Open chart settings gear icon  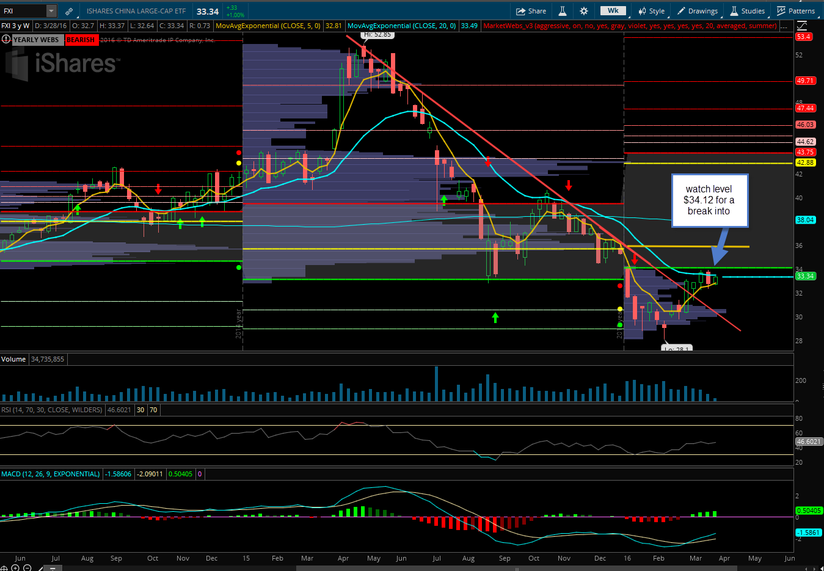click(x=584, y=11)
